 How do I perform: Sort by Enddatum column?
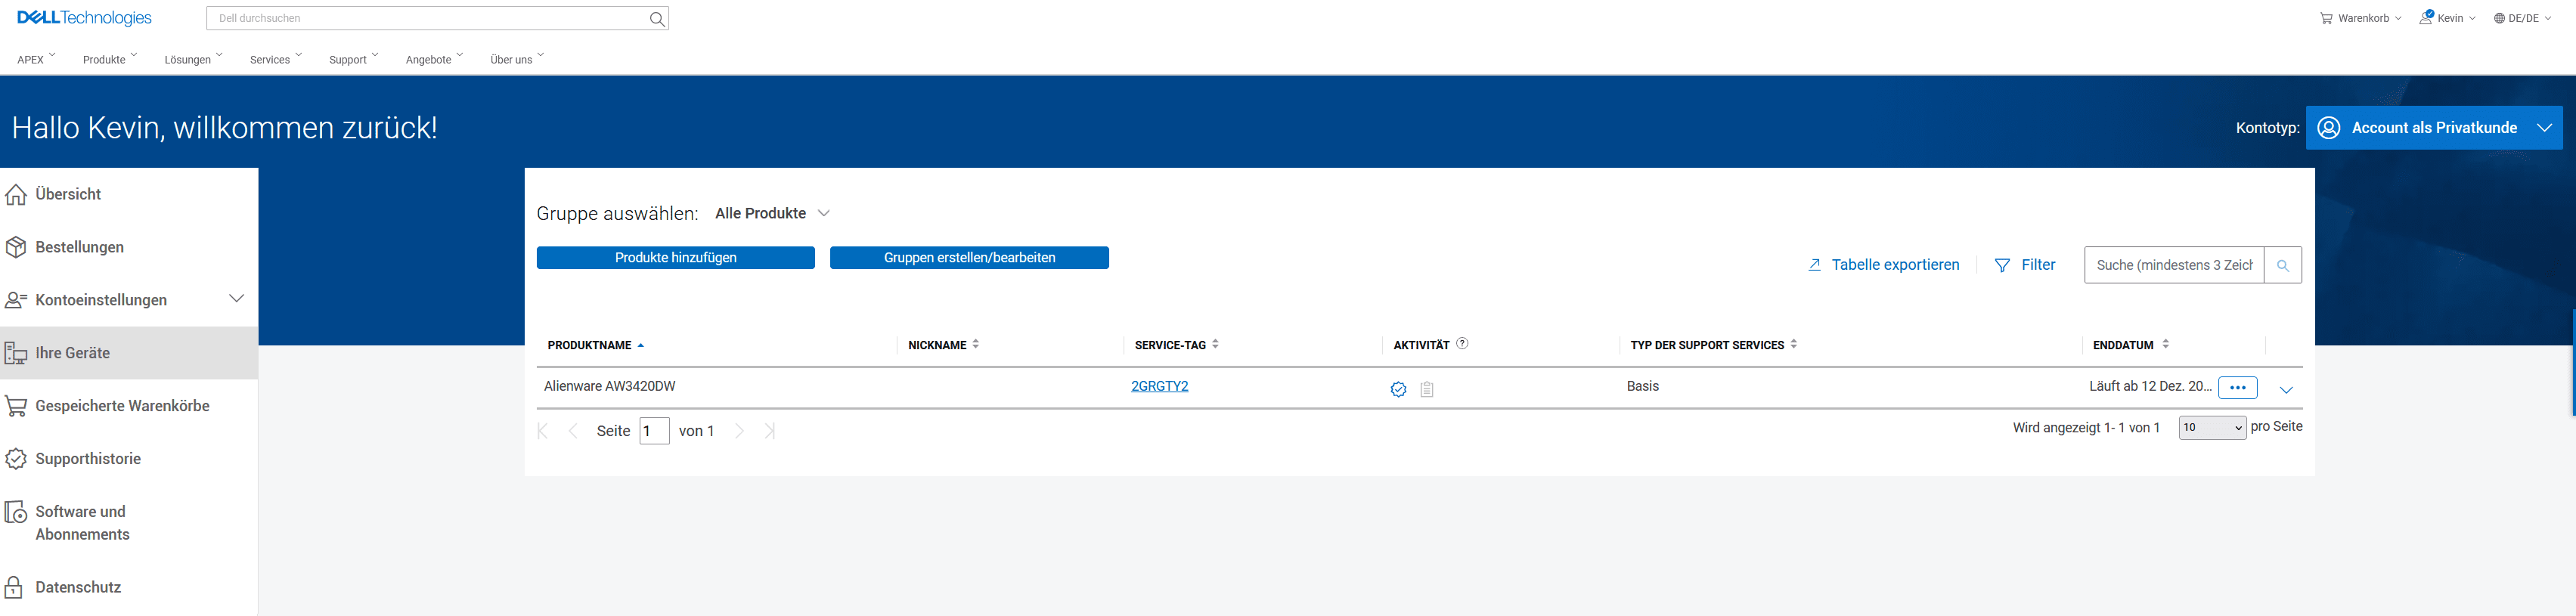(2131, 345)
